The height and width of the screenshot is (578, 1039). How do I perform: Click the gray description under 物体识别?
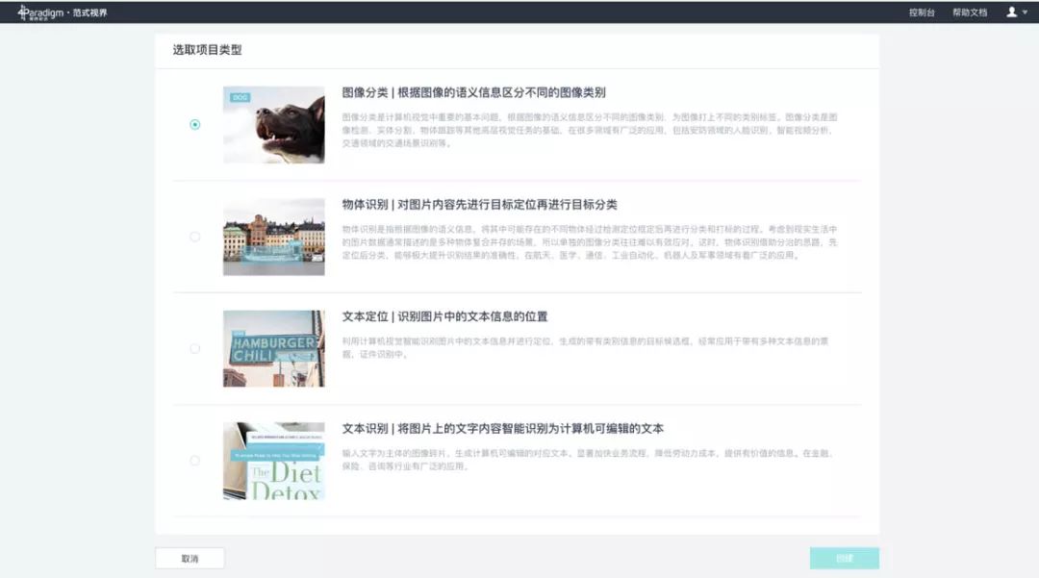pos(590,241)
